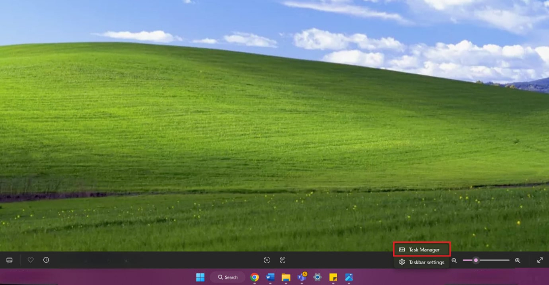Enter fullscreen with the expand arrows icon
Viewport: 549px width, 285px height.
point(540,260)
